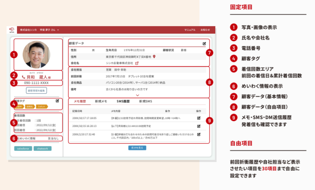Edit the memo dated 20XX/2/20 17:32:40

click(x=199, y=134)
